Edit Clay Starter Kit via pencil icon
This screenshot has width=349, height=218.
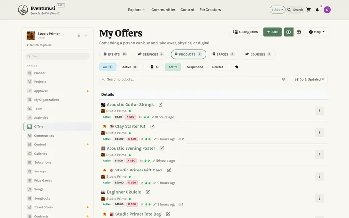coord(153,126)
